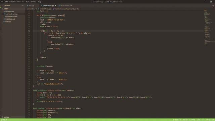Viewport: 215px width, 121px height.
Task: Change CRLF end-of-line sequence
Action: point(198,120)
